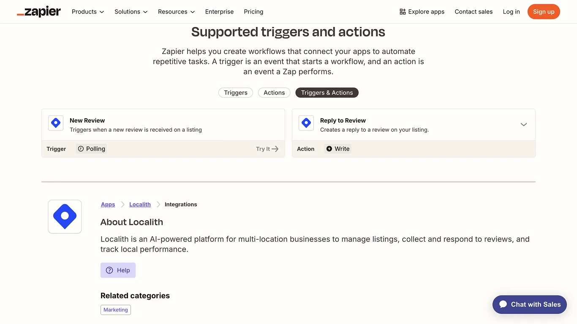The image size is (577, 324).
Task: Click the chat bubble icon
Action: coord(503,304)
